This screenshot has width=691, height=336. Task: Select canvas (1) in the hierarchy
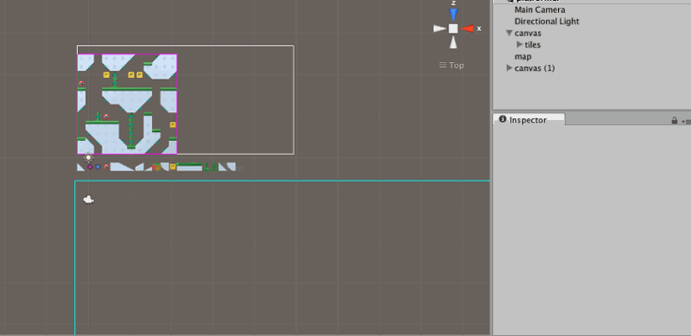point(535,68)
